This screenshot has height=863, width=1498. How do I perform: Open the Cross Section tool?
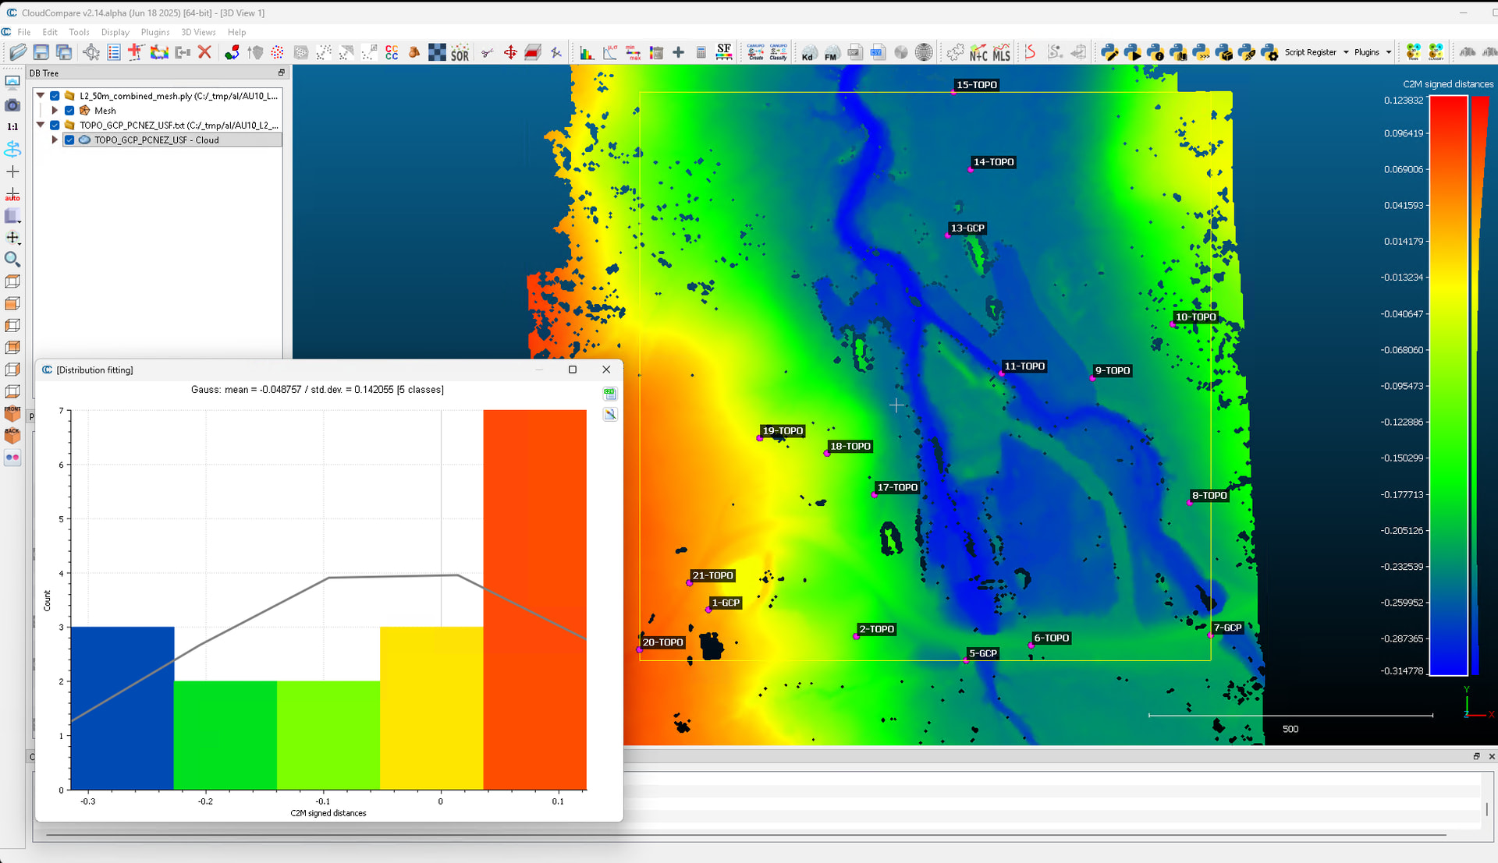point(533,52)
